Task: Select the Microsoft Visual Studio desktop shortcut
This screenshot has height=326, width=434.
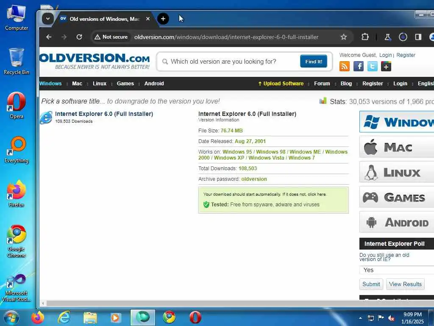Action: coord(17,288)
